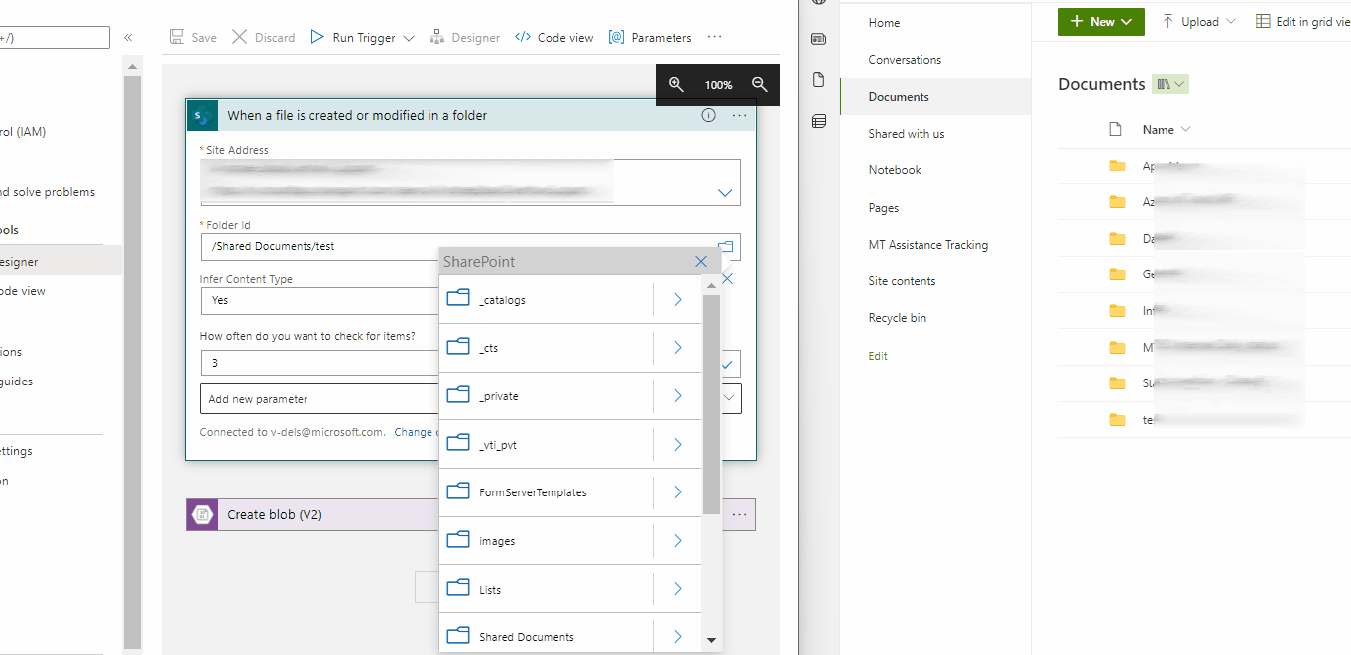Zoom out with the magnifier minus icon
Viewport: 1351px width, 655px height.
(x=759, y=85)
